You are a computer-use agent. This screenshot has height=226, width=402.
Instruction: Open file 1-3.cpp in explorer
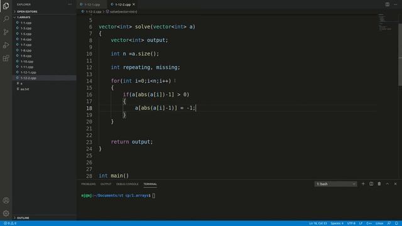[26, 28]
